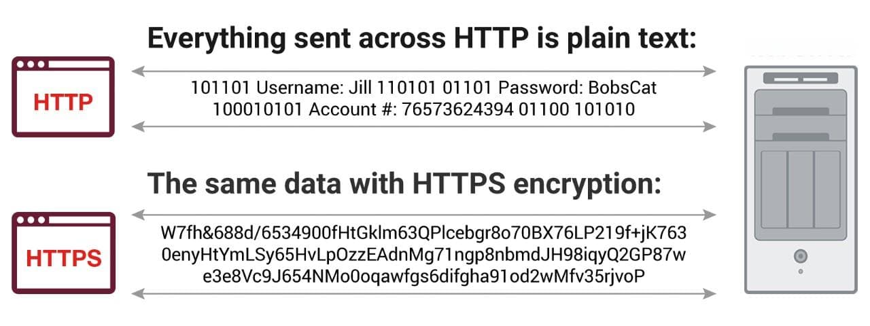Click the first line of encrypted text starting W7fh

pos(424,234)
